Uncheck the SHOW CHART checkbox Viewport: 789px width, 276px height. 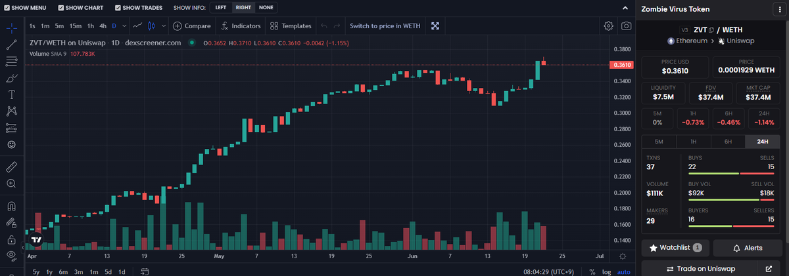tap(61, 8)
